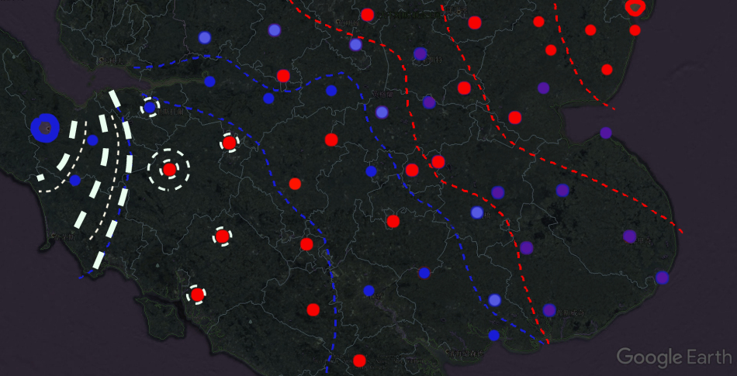Select the blue marker circled by a dashed white ring
This screenshot has width=737, height=376.
150,108
